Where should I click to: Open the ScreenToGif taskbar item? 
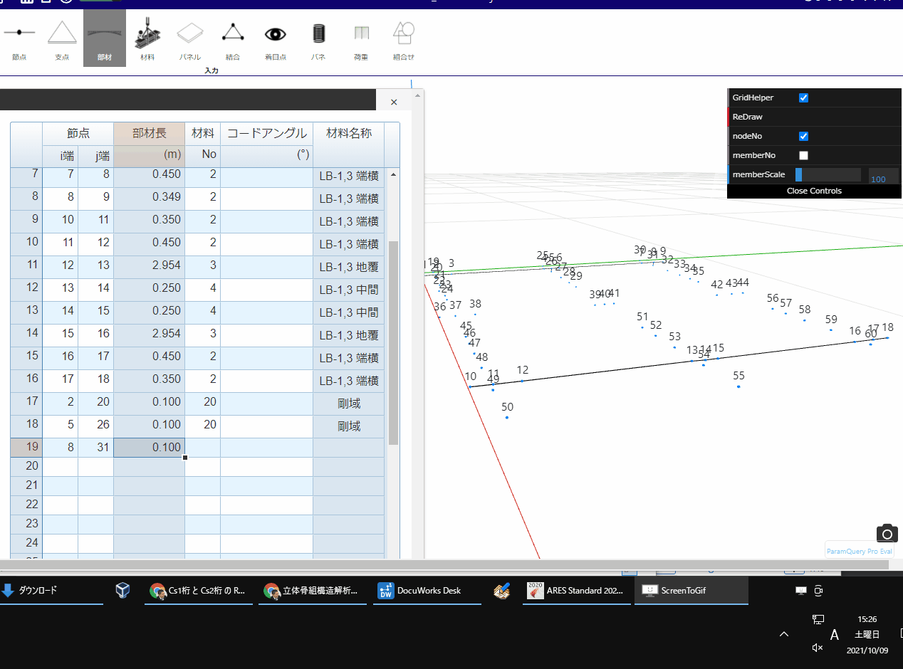coord(684,591)
